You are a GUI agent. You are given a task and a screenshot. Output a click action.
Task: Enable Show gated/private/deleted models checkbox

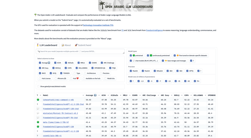coord(38,87)
